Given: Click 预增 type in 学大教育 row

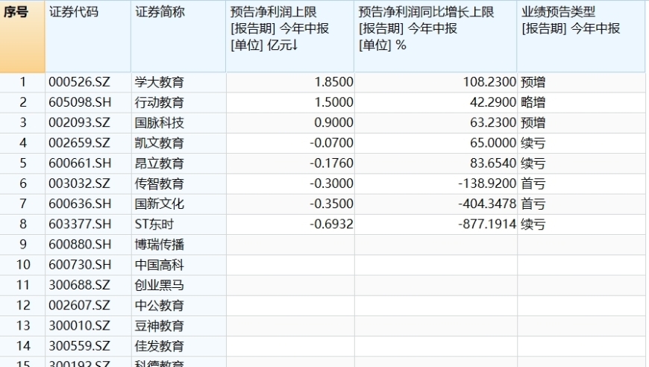Looking at the screenshot, I should [x=533, y=82].
